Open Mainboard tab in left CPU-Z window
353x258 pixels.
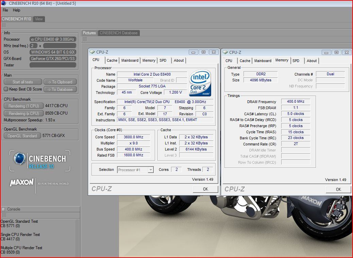pyautogui.click(x=130, y=60)
